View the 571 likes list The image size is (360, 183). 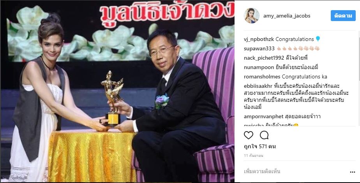259,146
